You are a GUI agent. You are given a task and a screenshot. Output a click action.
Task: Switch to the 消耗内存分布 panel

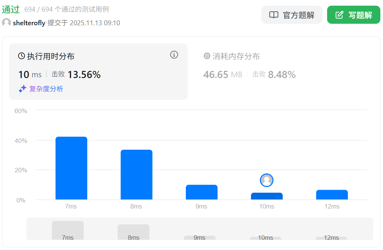coord(236,57)
